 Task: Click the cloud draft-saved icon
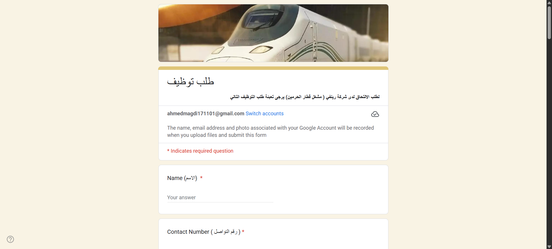(x=375, y=114)
